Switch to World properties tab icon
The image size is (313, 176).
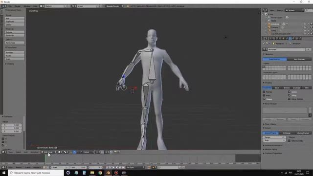click(x=280, y=38)
